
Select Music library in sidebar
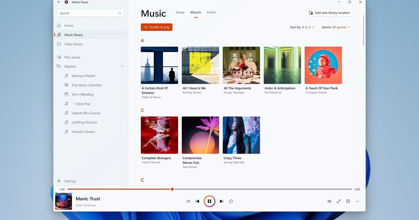[x=90, y=35]
